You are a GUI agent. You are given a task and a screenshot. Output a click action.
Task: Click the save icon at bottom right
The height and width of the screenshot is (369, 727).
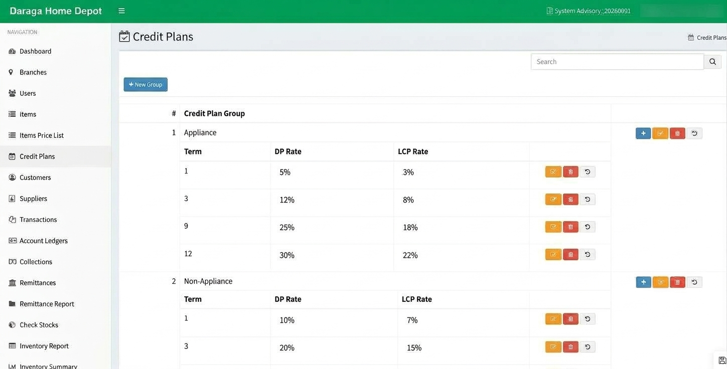(722, 360)
